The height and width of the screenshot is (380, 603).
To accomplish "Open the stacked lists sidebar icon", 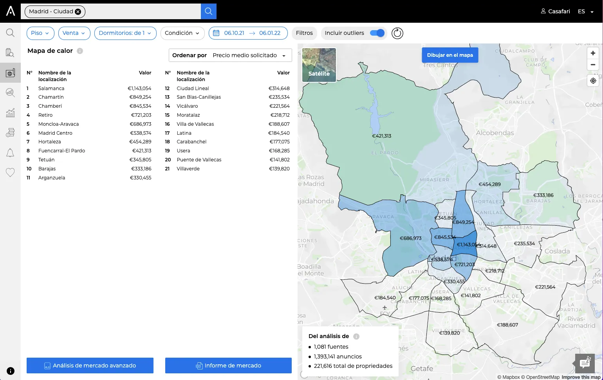I will coord(10,132).
